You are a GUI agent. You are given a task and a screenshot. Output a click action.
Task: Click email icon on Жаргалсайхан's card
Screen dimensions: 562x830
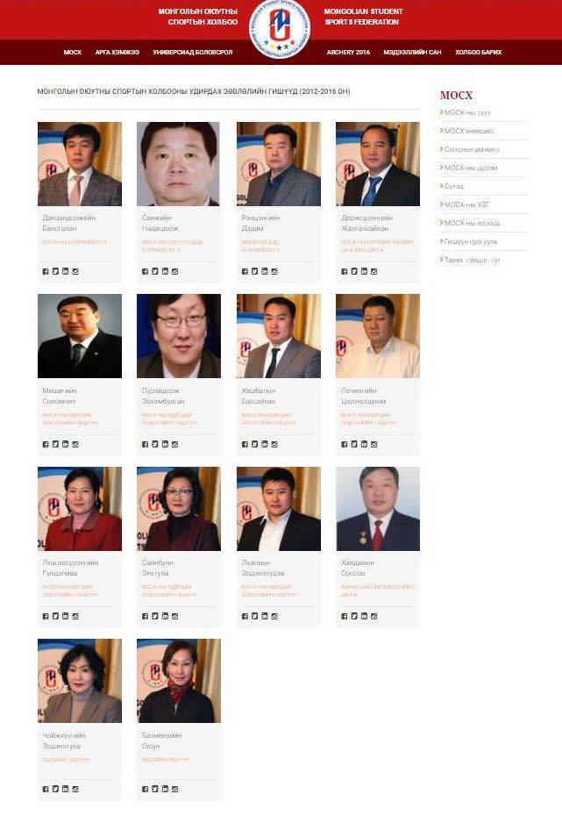374,271
